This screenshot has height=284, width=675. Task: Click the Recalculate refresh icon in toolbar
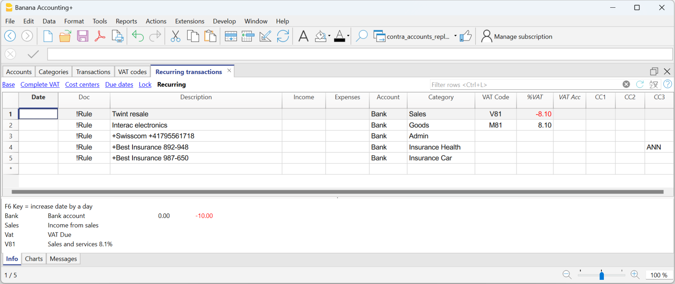click(283, 36)
